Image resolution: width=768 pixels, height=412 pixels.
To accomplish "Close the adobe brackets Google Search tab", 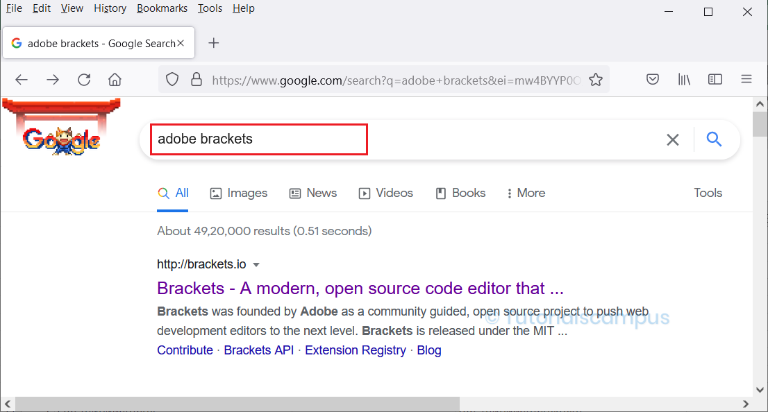I will coord(181,43).
